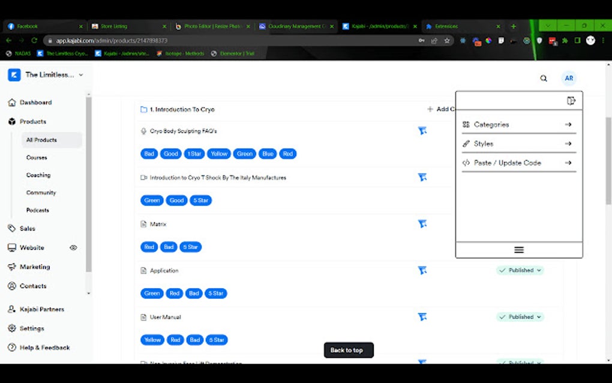The width and height of the screenshot is (612, 383).
Task: Open the AR account avatar menu
Action: tap(568, 78)
